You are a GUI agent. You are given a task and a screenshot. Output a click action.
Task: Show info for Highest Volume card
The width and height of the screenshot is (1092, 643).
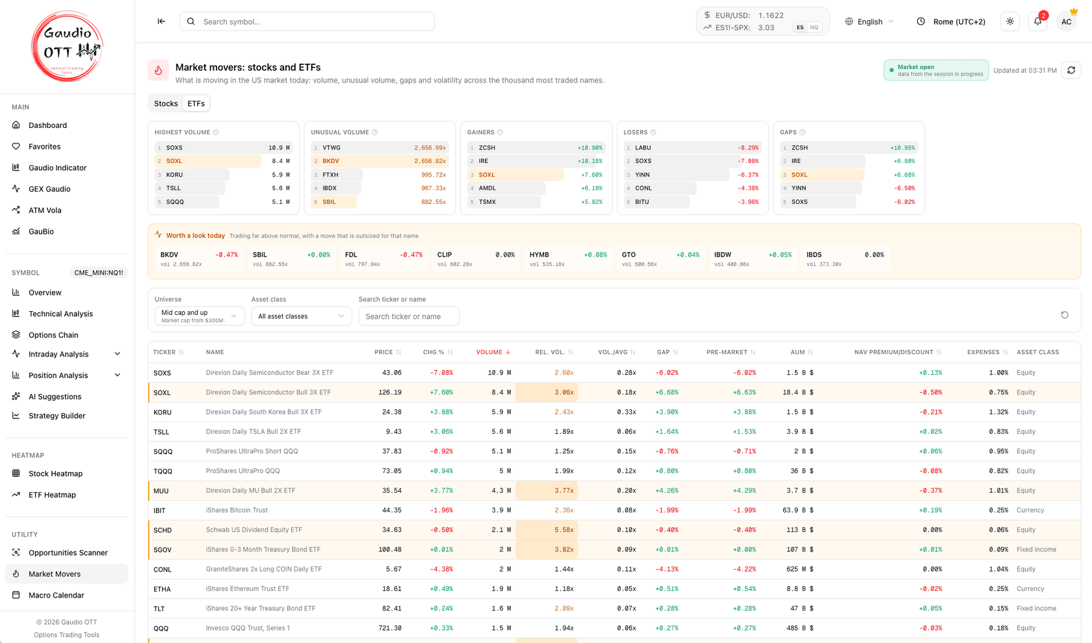pyautogui.click(x=216, y=132)
